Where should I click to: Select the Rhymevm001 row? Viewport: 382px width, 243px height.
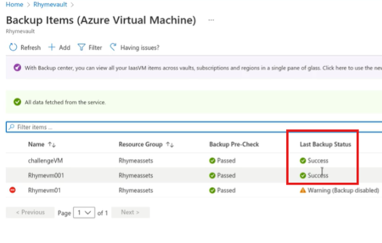point(194,175)
